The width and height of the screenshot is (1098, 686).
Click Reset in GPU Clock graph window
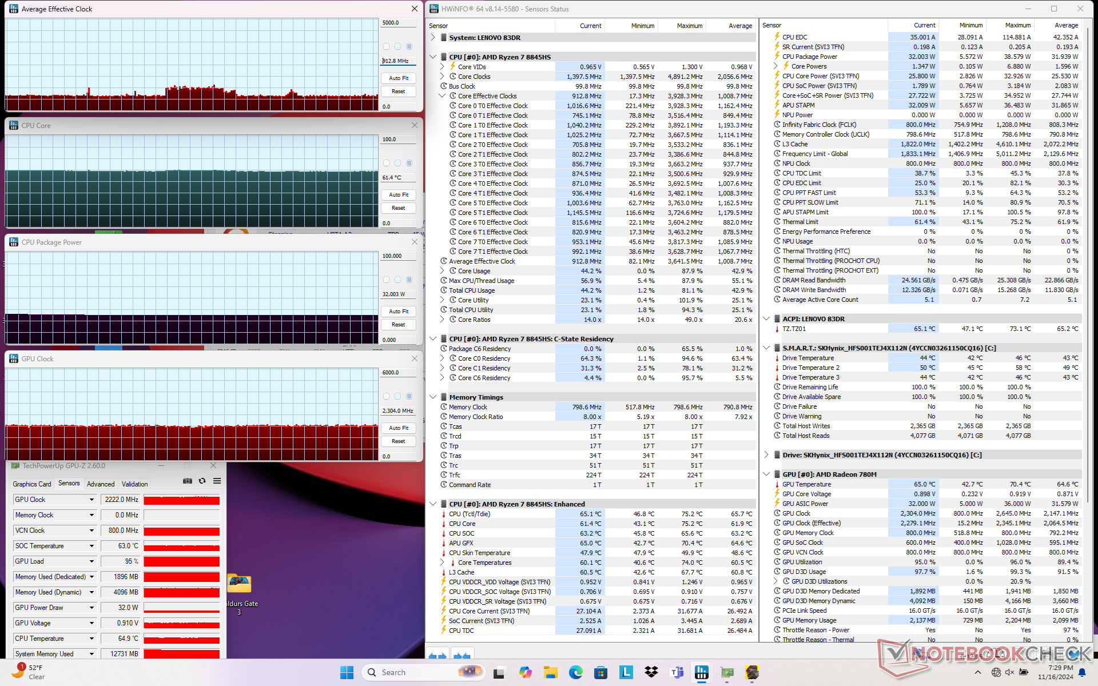click(399, 441)
